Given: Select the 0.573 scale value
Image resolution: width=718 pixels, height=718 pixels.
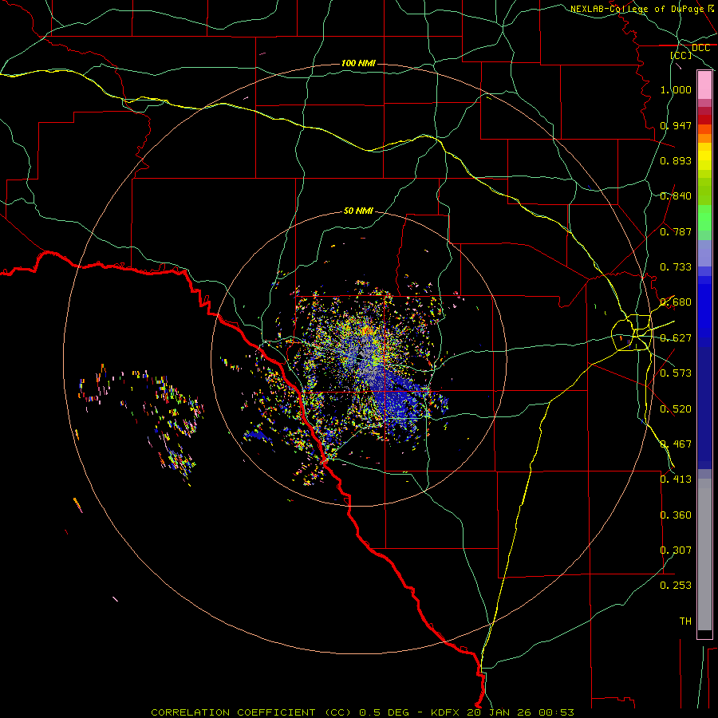Looking at the screenshot, I should click(x=676, y=373).
